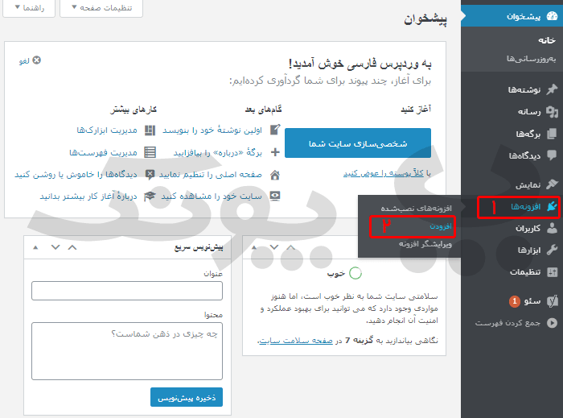Click the Yoast سئو icon
The width and height of the screenshot is (563, 418).
(x=552, y=301)
